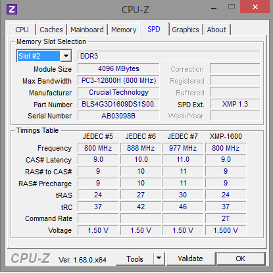The height and width of the screenshot is (273, 273).
Task: Click the SPD tab
Action: pyautogui.click(x=154, y=29)
